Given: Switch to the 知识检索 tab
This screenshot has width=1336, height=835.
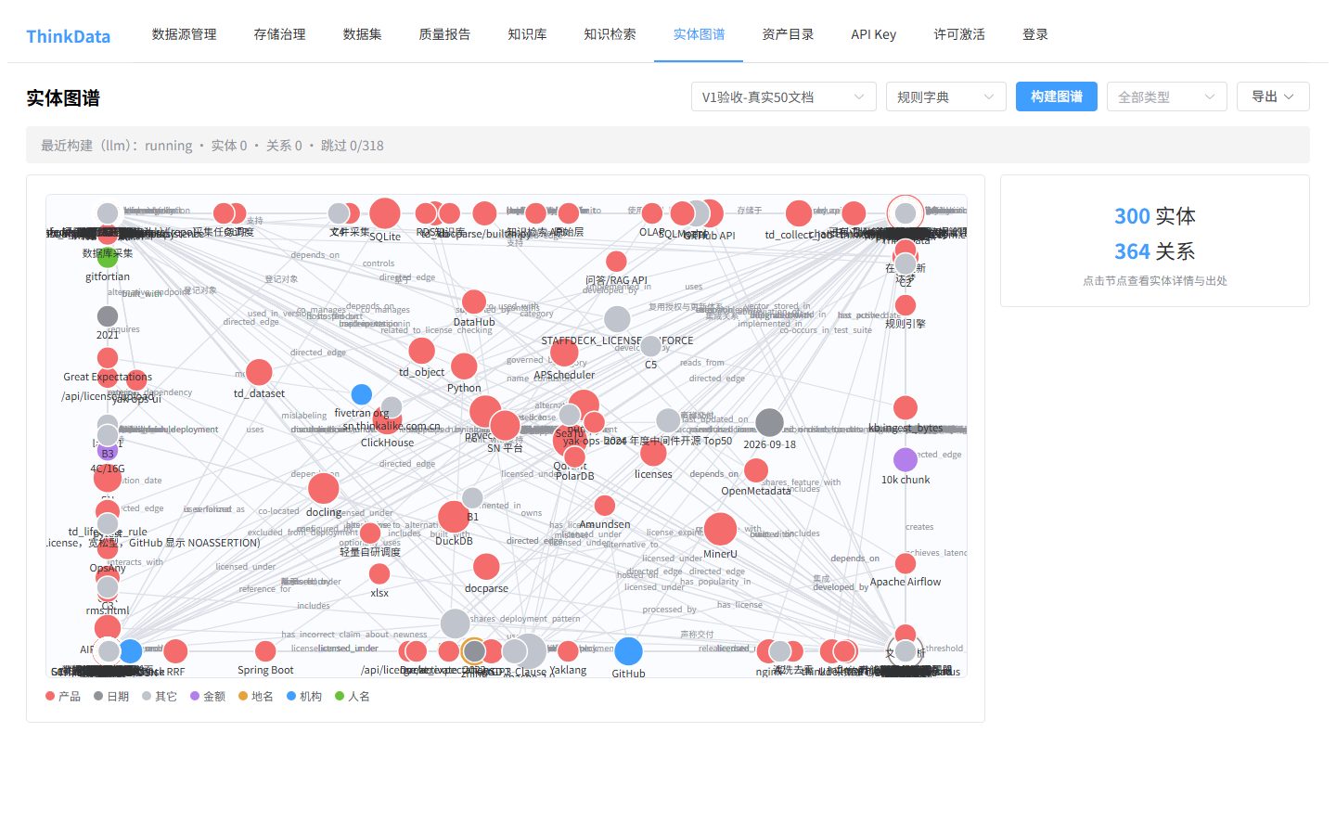Looking at the screenshot, I should click(x=610, y=34).
